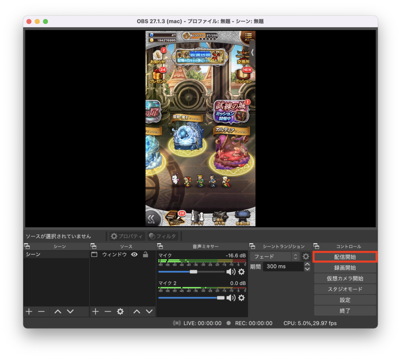The width and height of the screenshot is (401, 359).
Task: Increase the 期間 duration value
Action: 307,264
